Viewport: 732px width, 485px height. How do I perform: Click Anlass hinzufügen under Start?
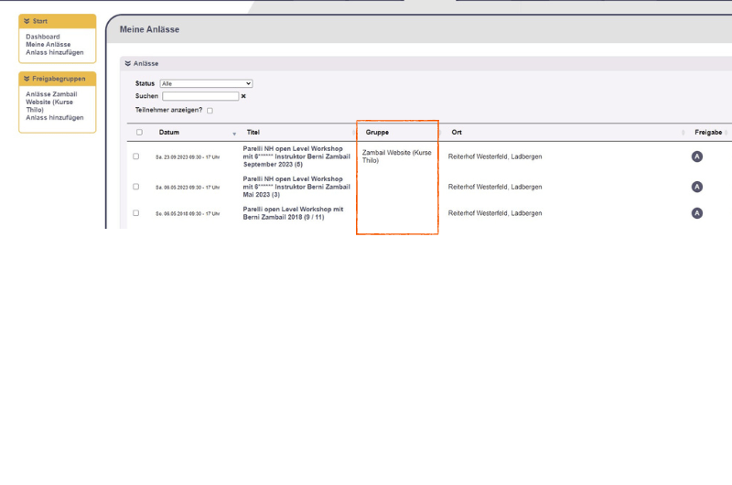tap(54, 52)
